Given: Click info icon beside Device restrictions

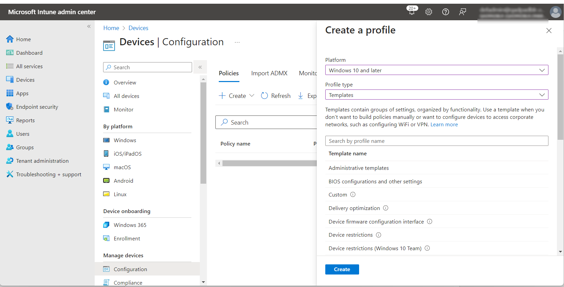Looking at the screenshot, I should (x=378, y=235).
